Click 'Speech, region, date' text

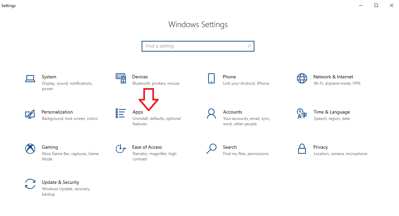click(332, 119)
